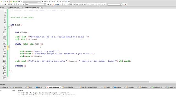Close the cinFailExample.cpp tab

coord(23,8)
